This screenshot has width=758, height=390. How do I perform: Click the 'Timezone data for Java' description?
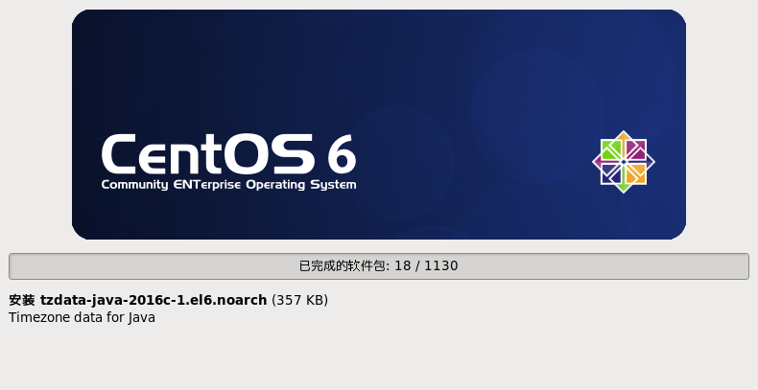[x=82, y=317]
